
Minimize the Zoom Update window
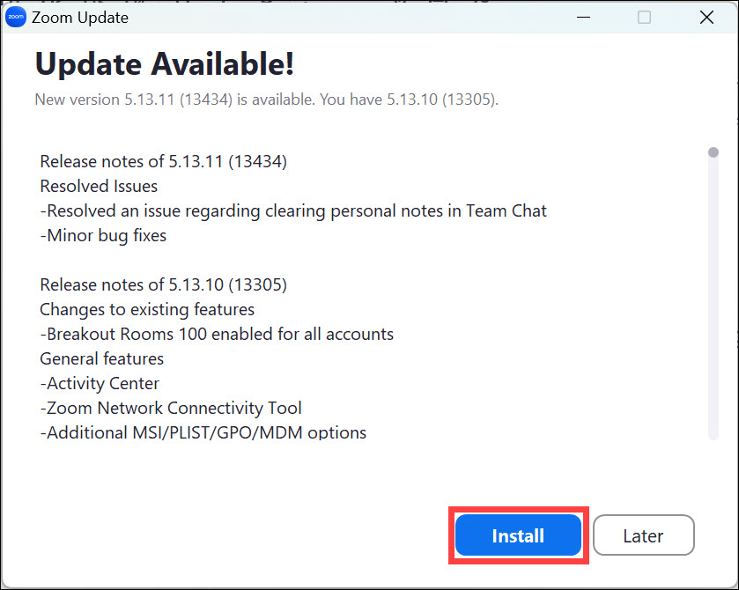(x=583, y=18)
